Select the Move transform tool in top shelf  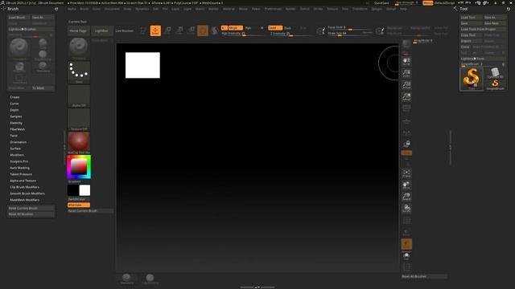[167, 31]
